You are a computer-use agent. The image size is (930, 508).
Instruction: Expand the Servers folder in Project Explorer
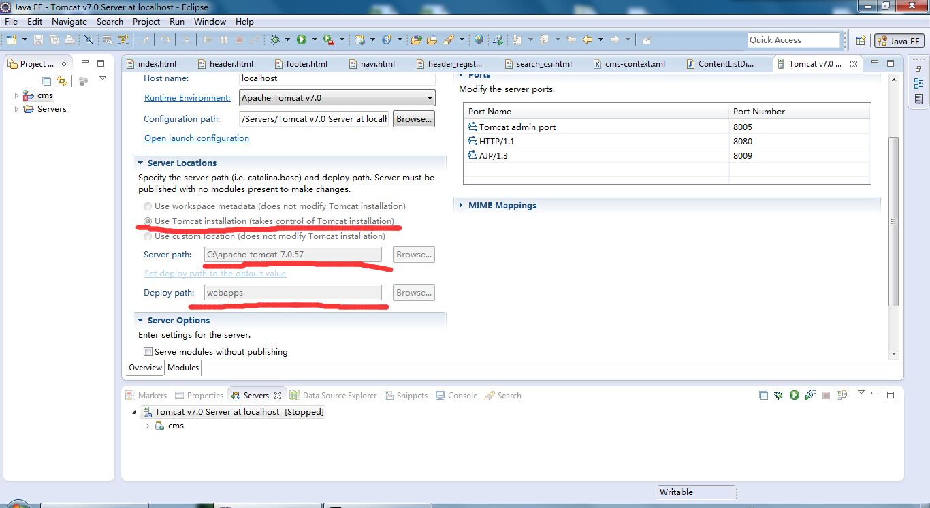pos(17,110)
